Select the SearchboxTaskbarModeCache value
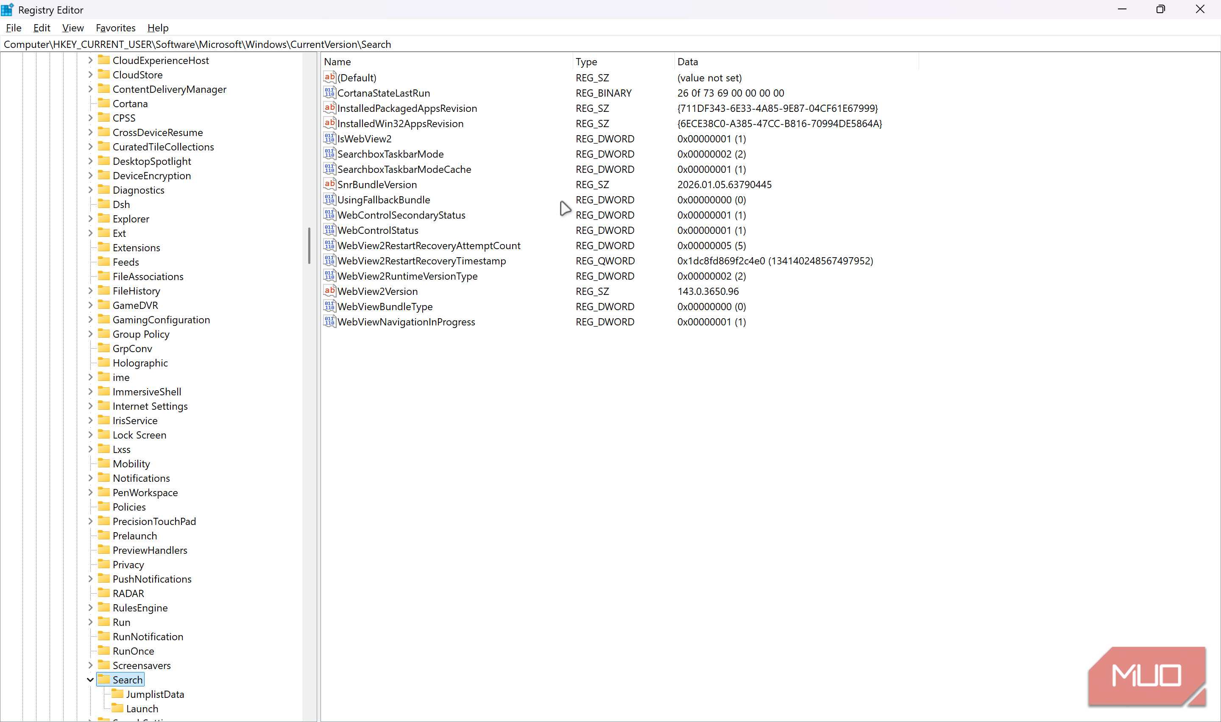 tap(404, 169)
